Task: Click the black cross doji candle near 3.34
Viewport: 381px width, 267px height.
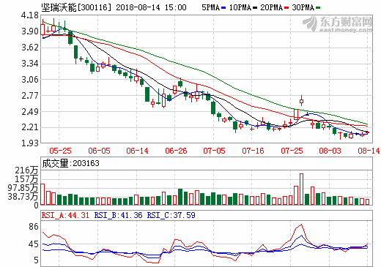Action: tap(81, 59)
